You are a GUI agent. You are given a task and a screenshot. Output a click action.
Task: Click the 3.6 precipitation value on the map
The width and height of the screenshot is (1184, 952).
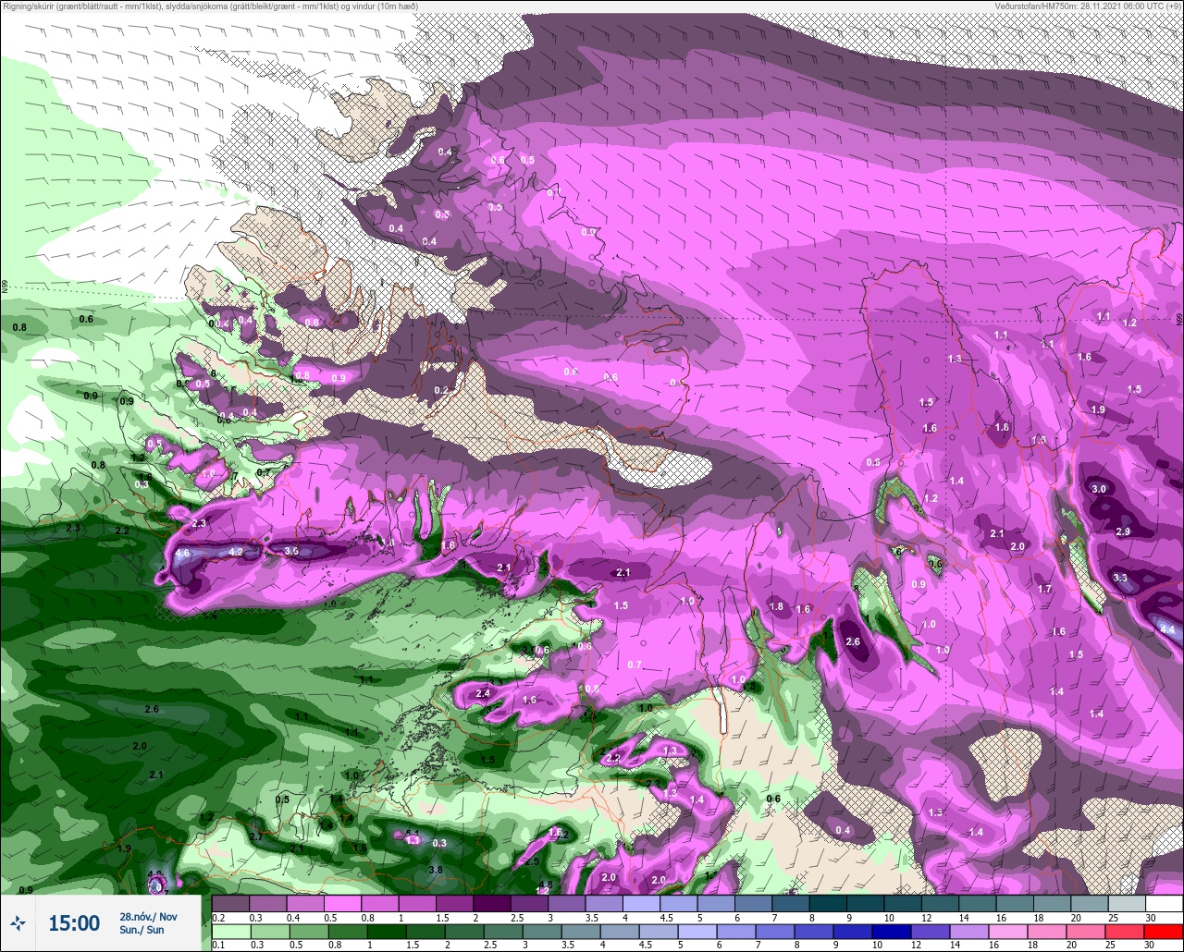click(291, 551)
